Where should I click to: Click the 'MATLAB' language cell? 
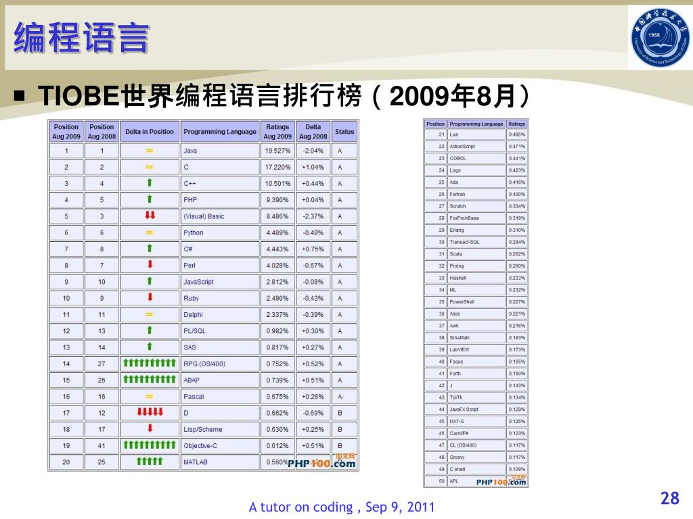click(220, 462)
